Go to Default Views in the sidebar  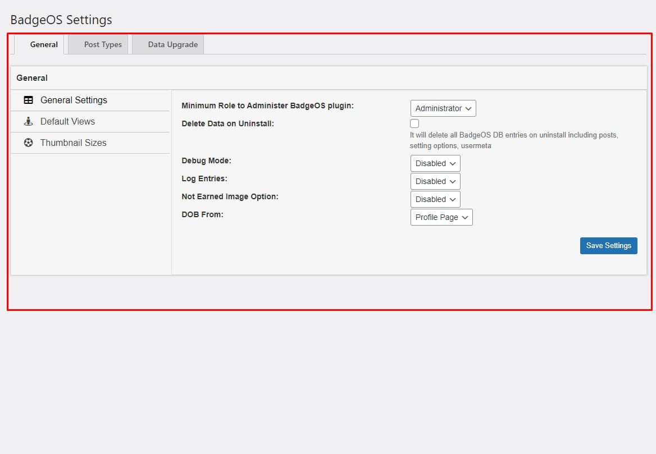[x=67, y=121]
